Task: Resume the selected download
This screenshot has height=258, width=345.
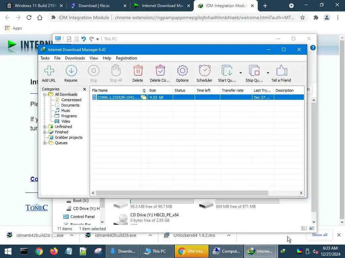Action: 71,74
